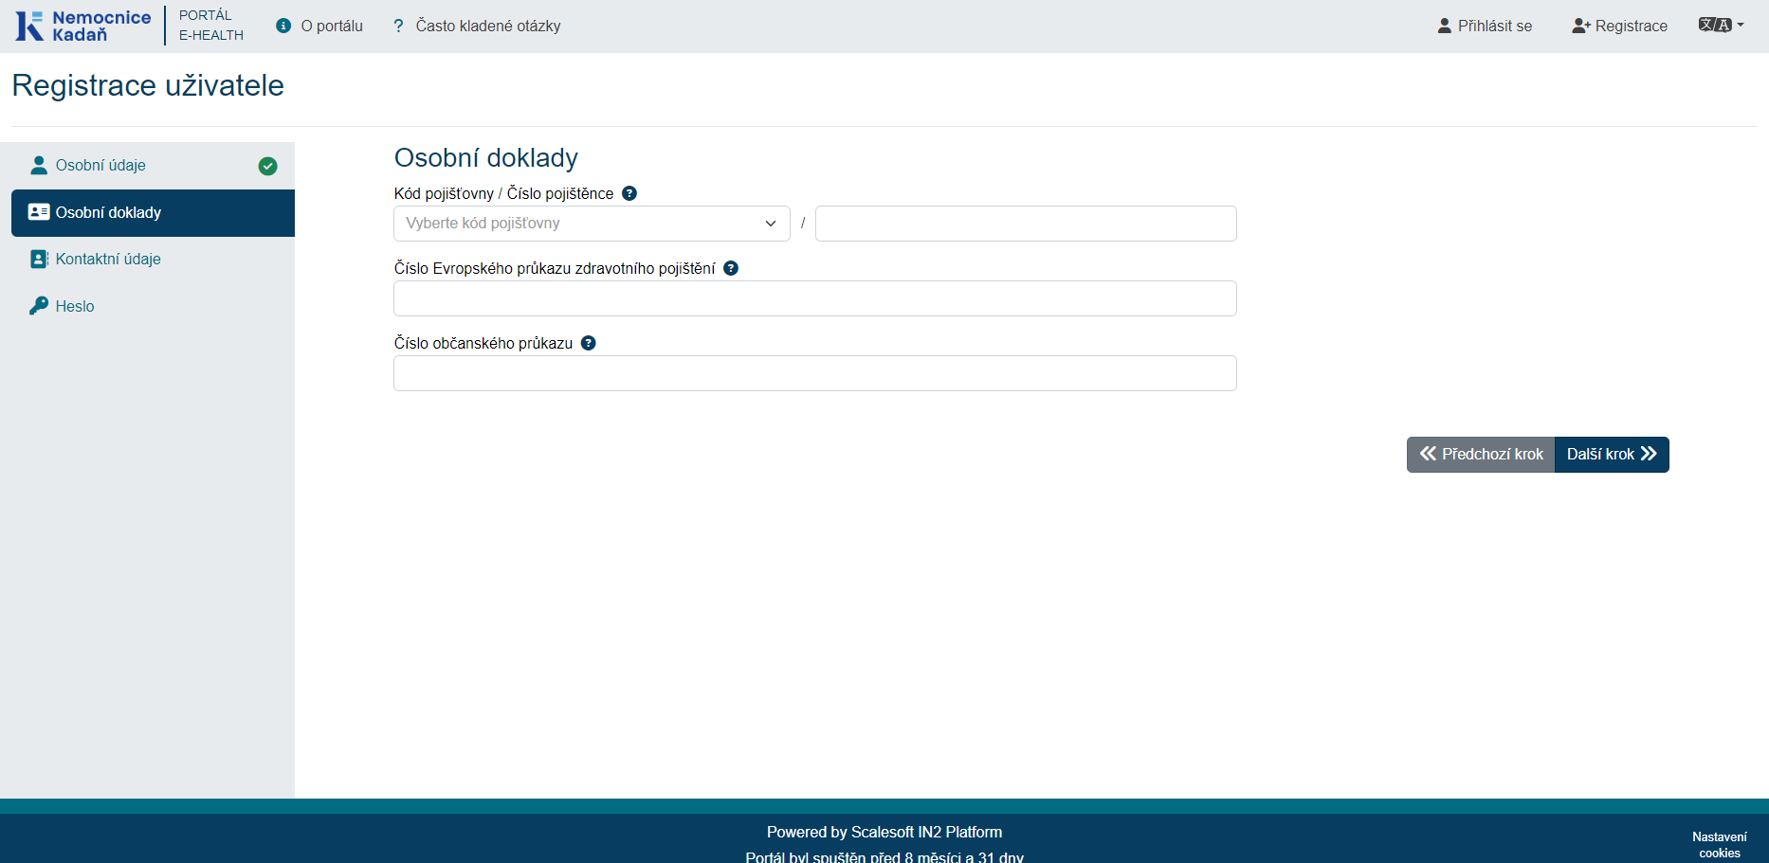Click the double-left chevron on Předchozí krok
The width and height of the screenshot is (1769, 863).
click(x=1428, y=454)
